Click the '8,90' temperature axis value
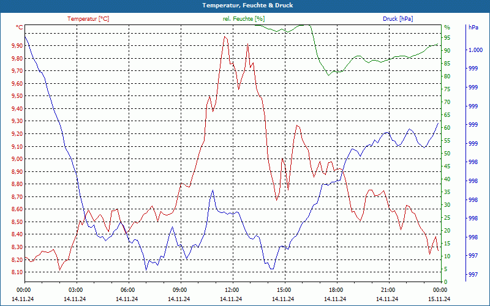Viewport: 490px width, 306px height. pos(18,172)
